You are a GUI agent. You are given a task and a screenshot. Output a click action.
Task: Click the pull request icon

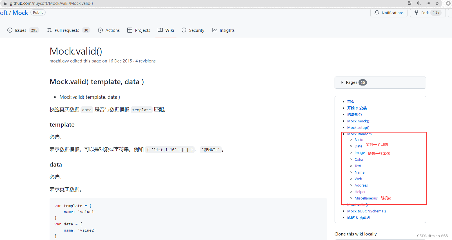coord(50,30)
